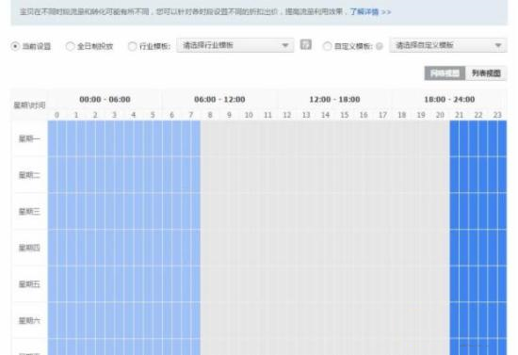518x355 pixels.
Task: Expand the 请选择自定义模板 dropdown
Action: pos(448,45)
